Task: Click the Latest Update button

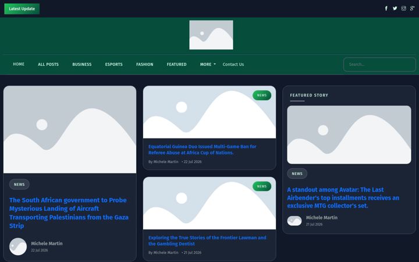Action: click(22, 9)
